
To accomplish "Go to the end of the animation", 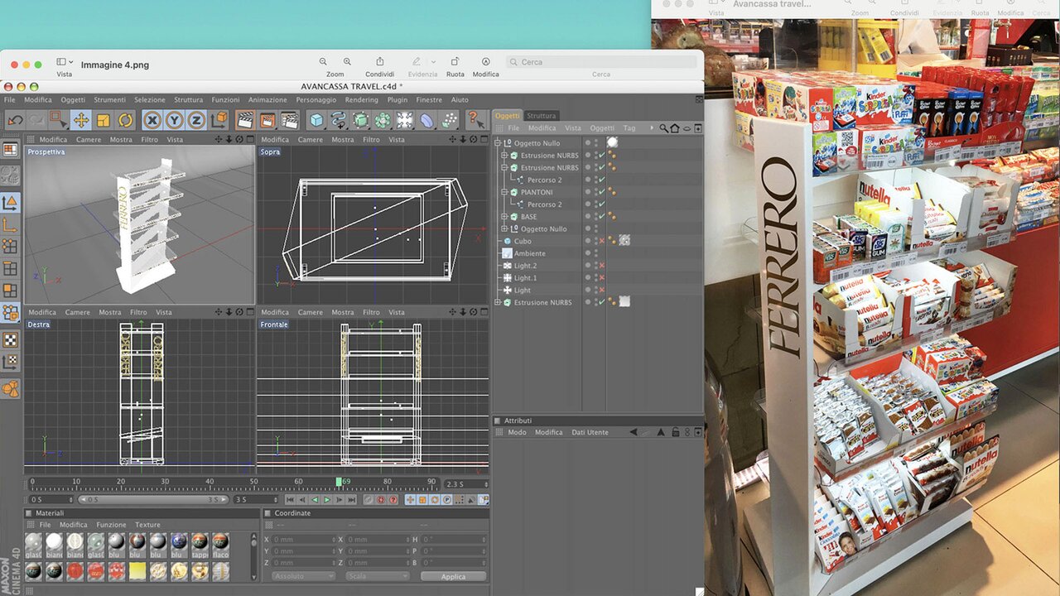I will pos(352,500).
